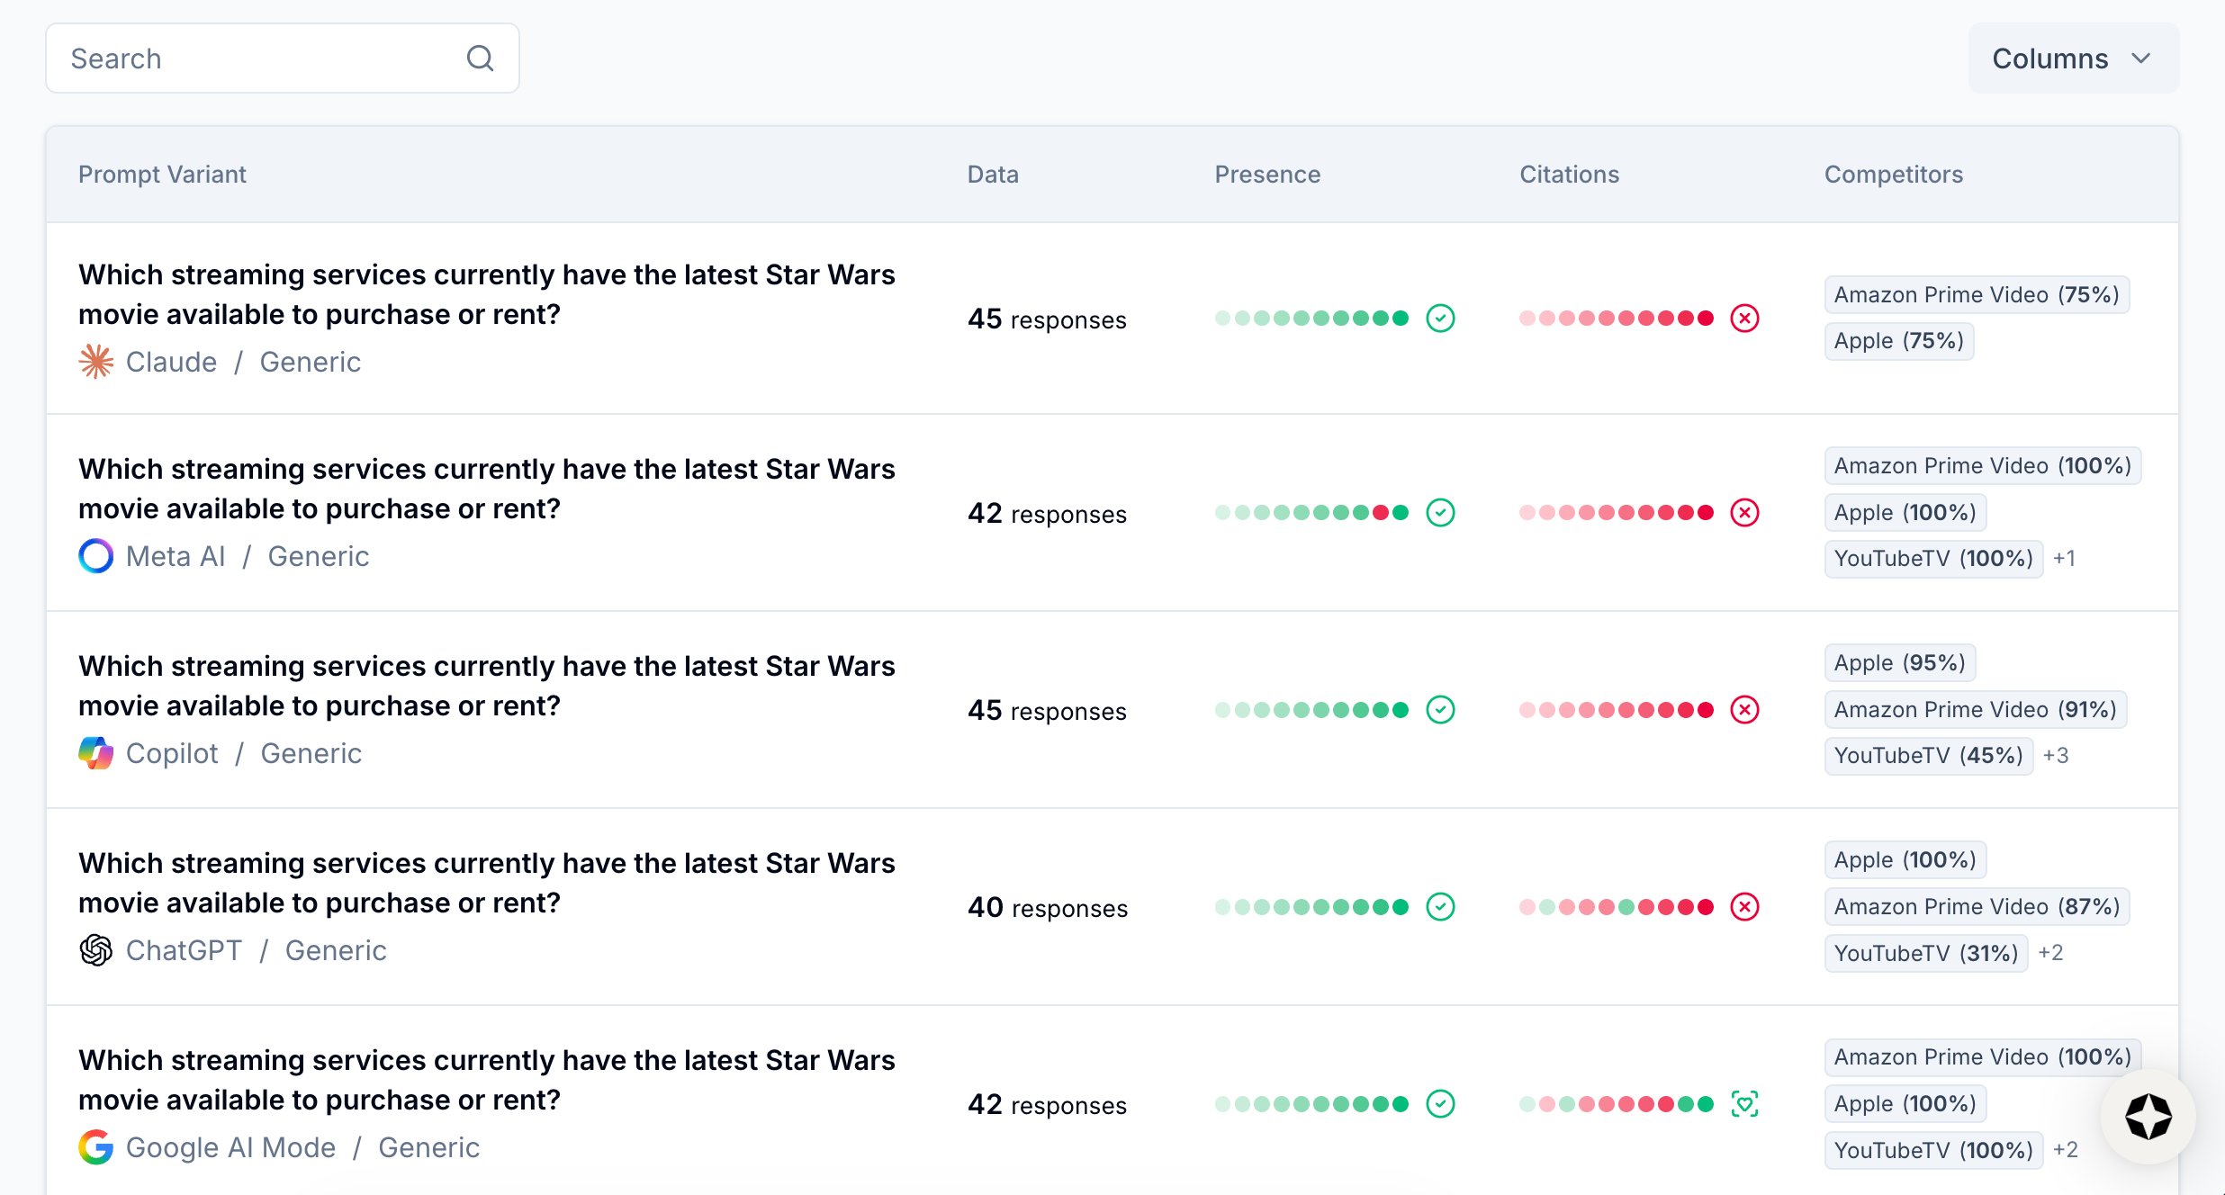Click the Amazon Prime Video (75%) tag
2225x1195 pixels.
(1977, 295)
